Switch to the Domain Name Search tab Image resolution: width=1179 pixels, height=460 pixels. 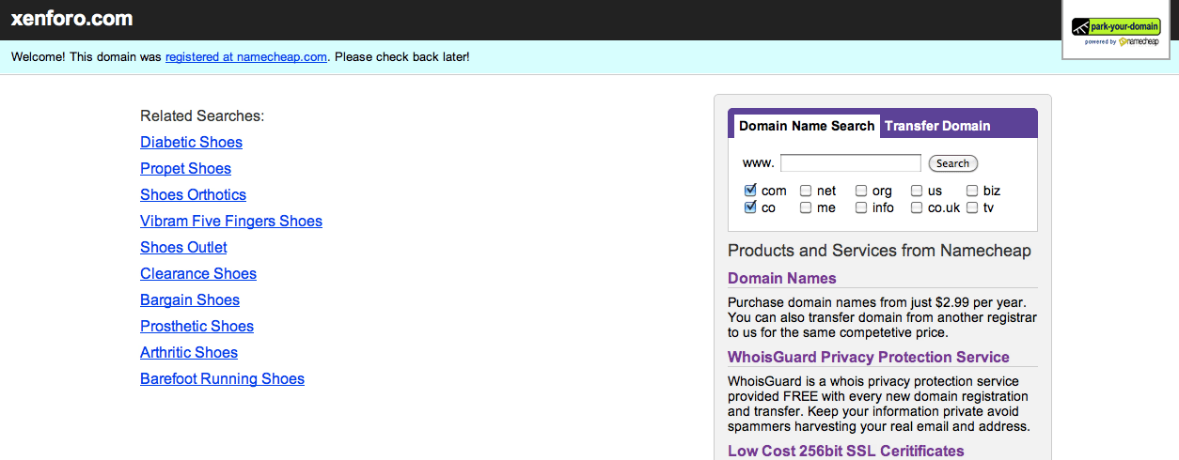point(806,126)
